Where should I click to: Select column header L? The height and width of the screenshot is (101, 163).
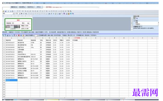pyautogui.click(x=105, y=38)
